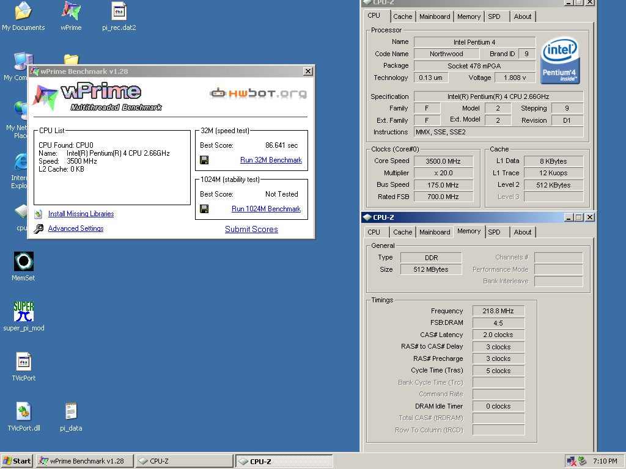
Task: Click the CPU Found: CPU0 text line
Action: pos(66,145)
